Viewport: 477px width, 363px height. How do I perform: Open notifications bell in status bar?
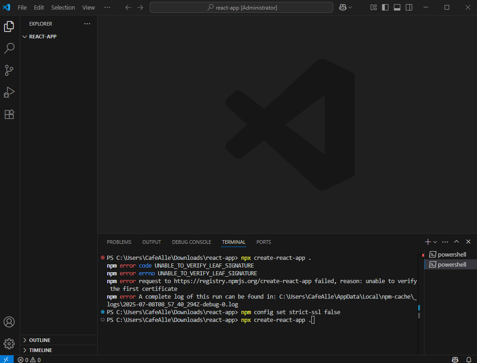click(x=468, y=360)
